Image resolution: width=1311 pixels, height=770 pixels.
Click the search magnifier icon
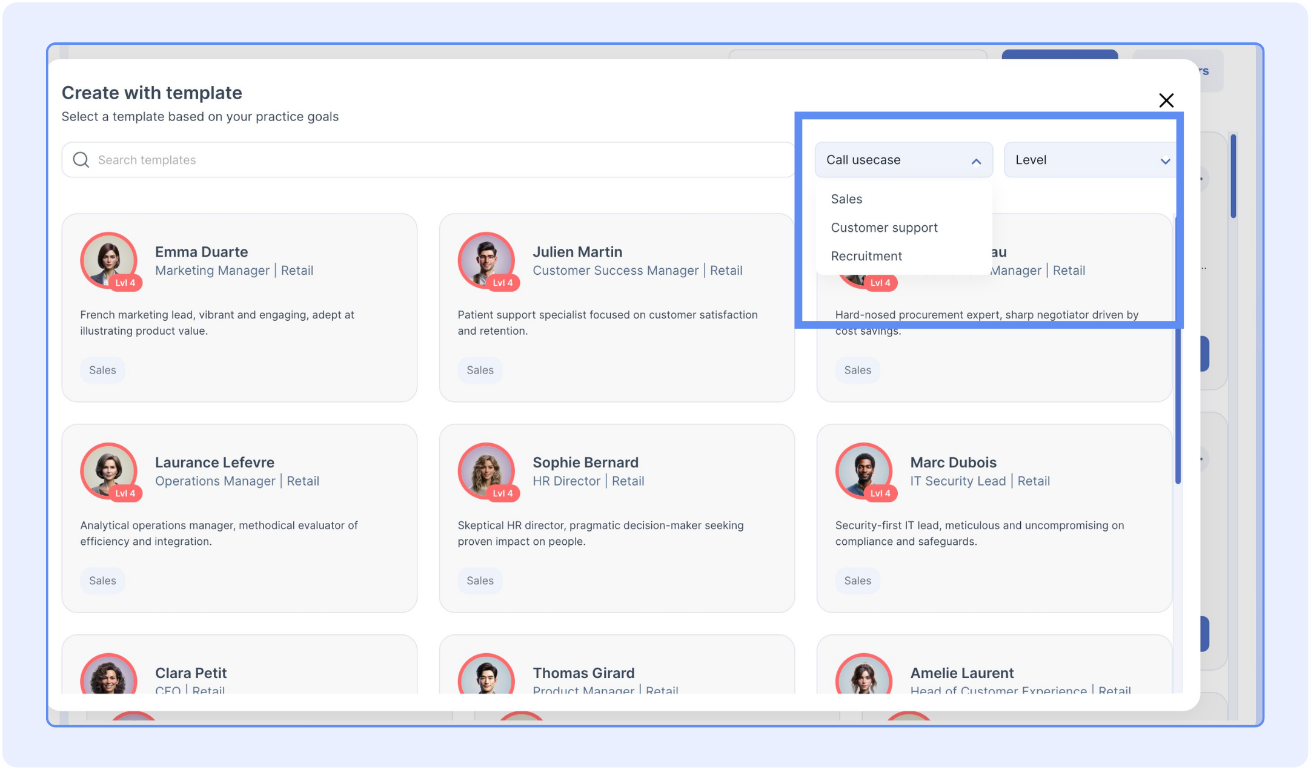(x=81, y=160)
